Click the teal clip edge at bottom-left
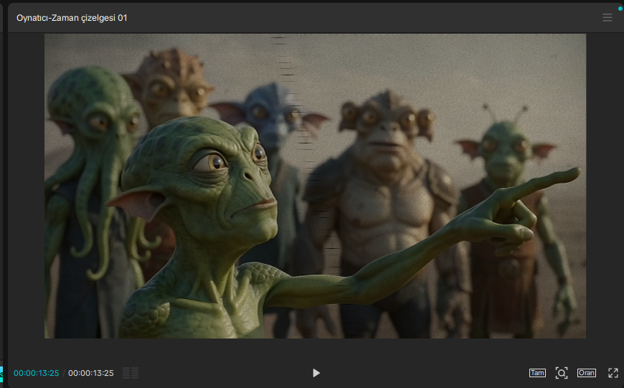 tap(1, 374)
